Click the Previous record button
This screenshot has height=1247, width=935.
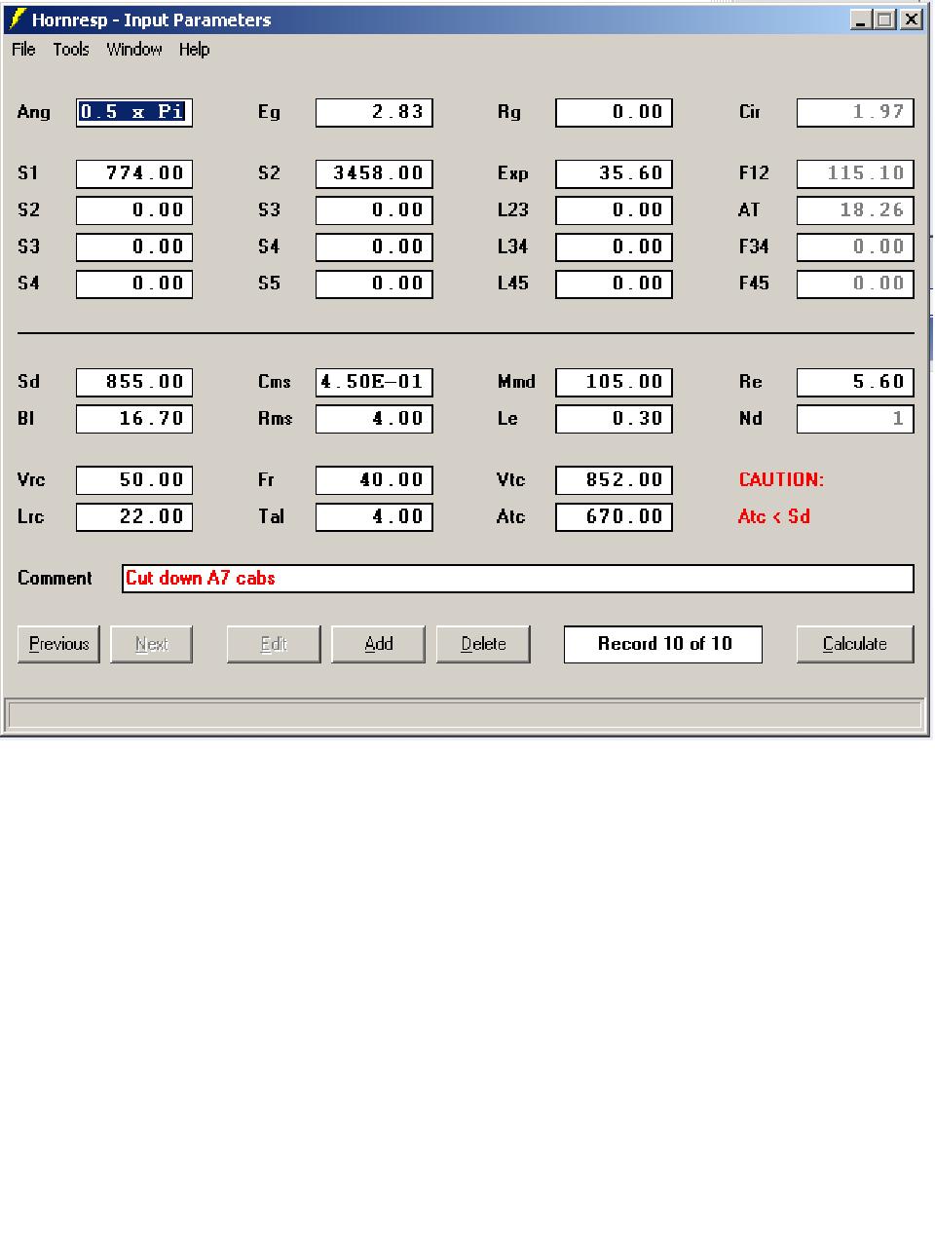tap(58, 644)
